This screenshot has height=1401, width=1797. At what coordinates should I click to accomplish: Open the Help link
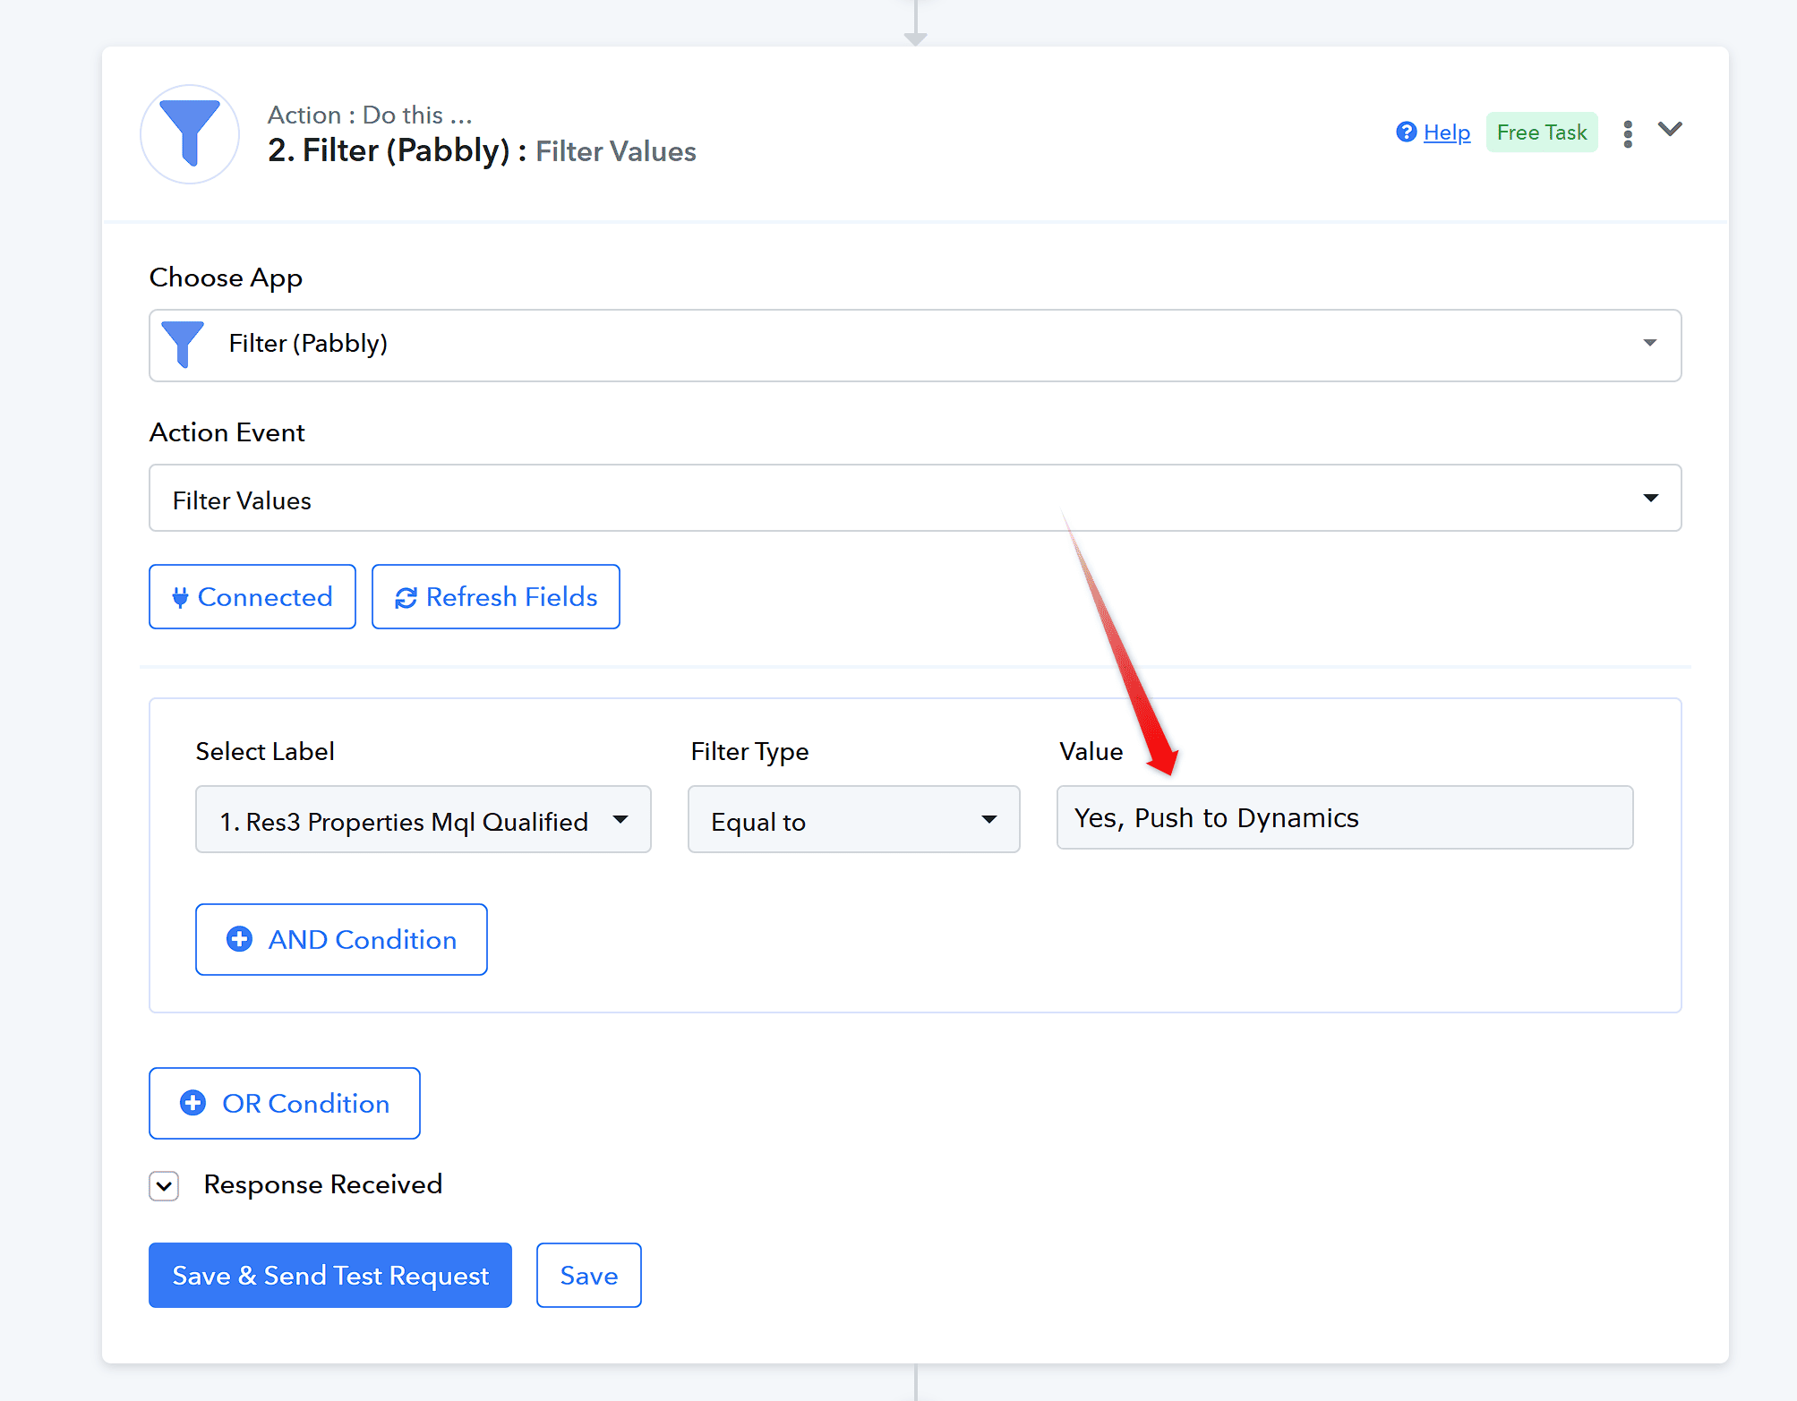click(x=1447, y=132)
